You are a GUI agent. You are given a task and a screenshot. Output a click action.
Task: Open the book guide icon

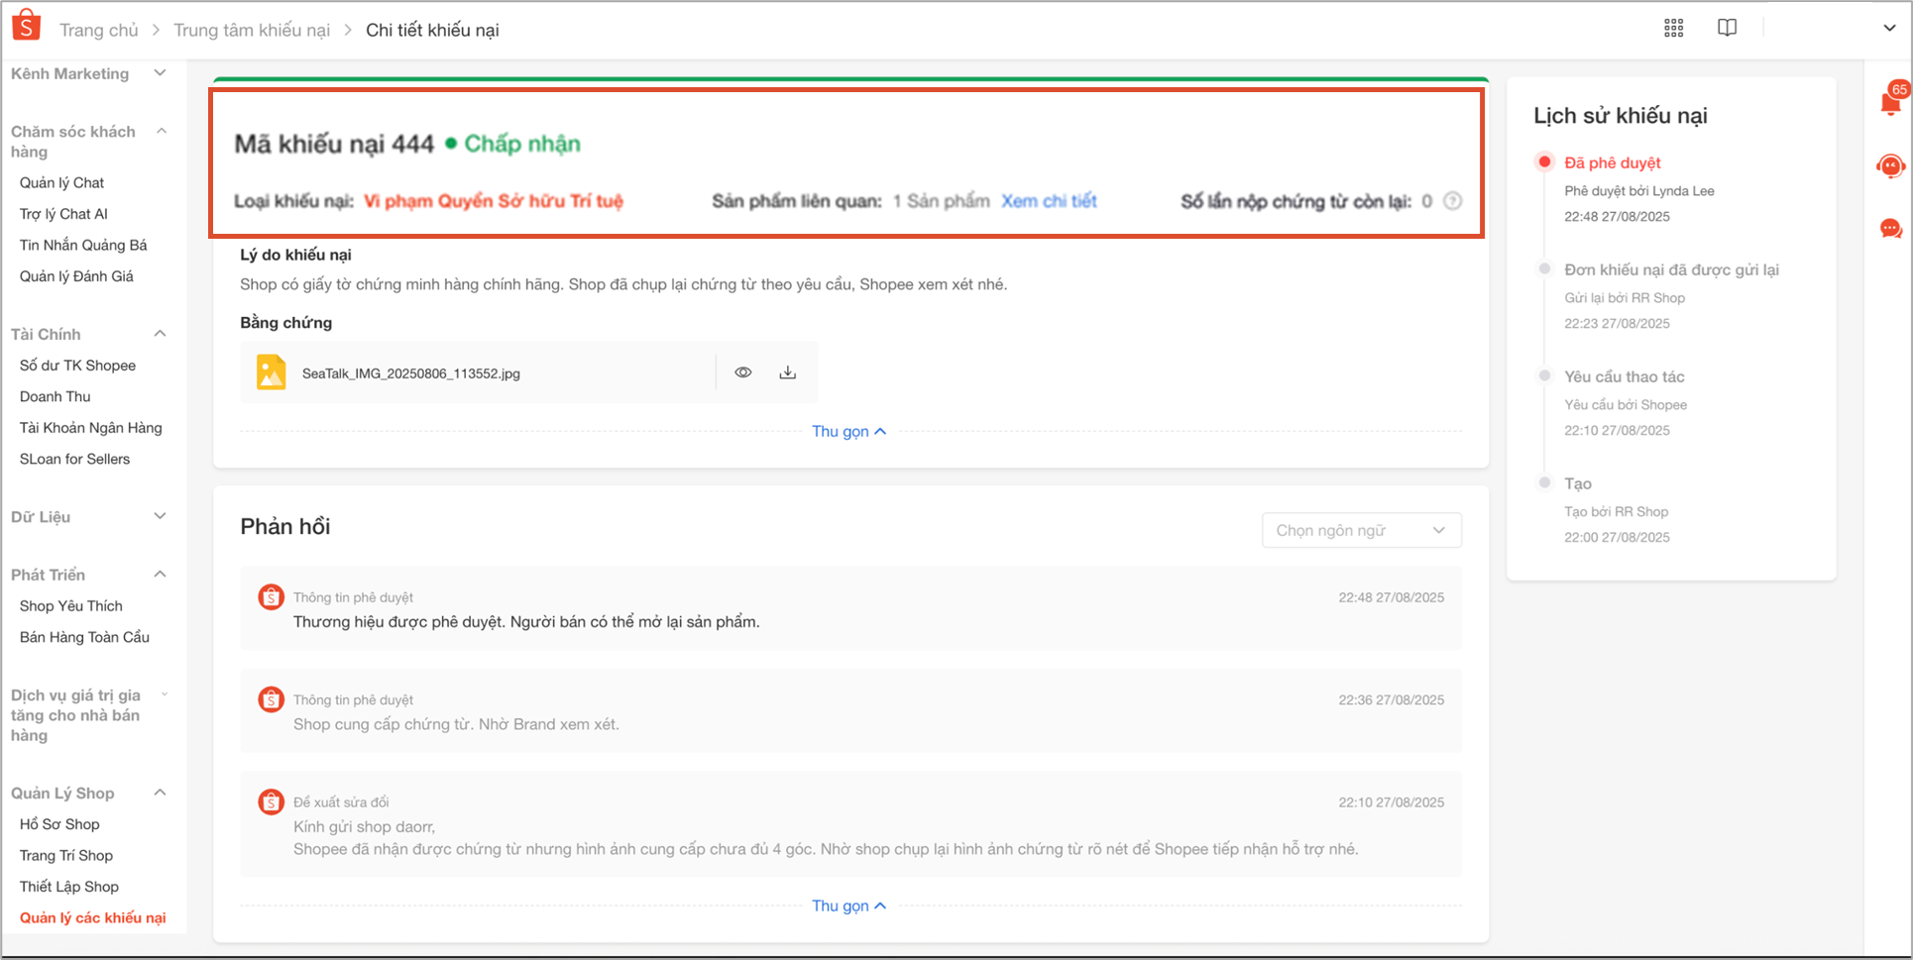pyautogui.click(x=1727, y=28)
